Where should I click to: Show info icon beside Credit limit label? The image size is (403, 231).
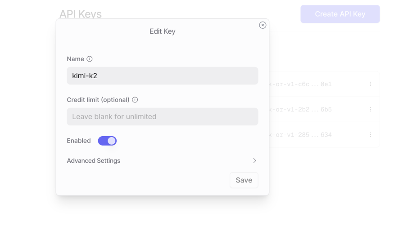coord(135,100)
